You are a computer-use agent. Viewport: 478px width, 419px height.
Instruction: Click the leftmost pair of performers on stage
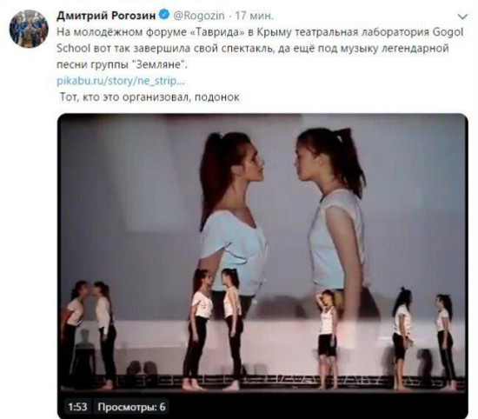[89, 336]
